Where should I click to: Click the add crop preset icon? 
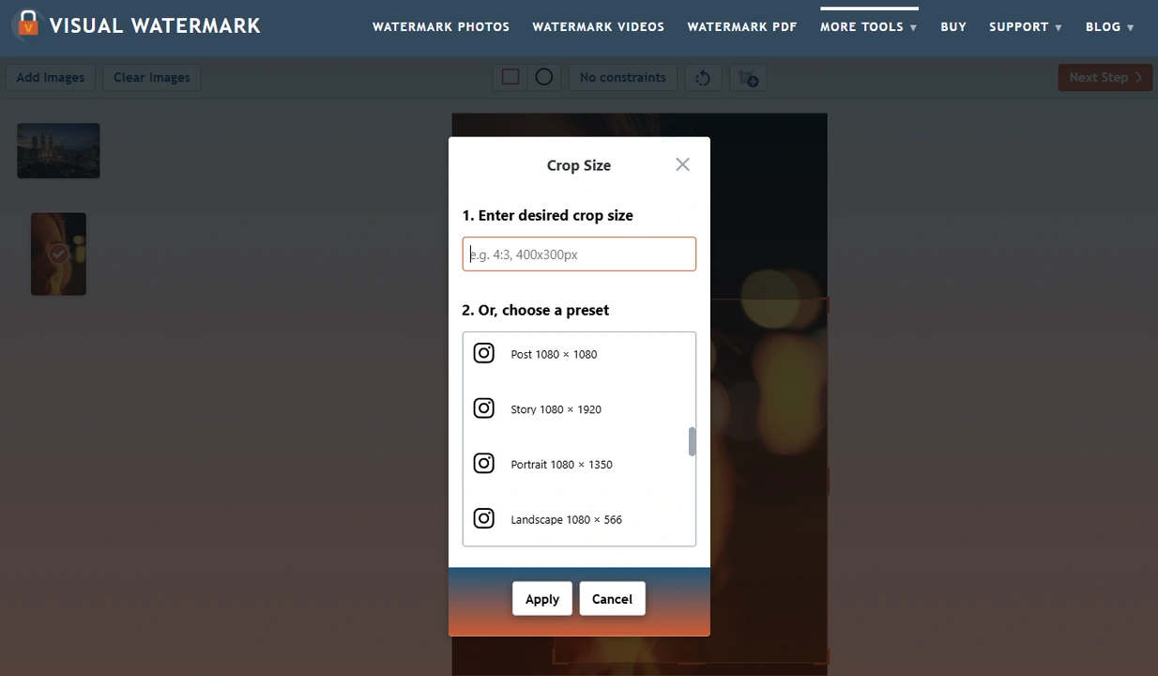pos(748,78)
